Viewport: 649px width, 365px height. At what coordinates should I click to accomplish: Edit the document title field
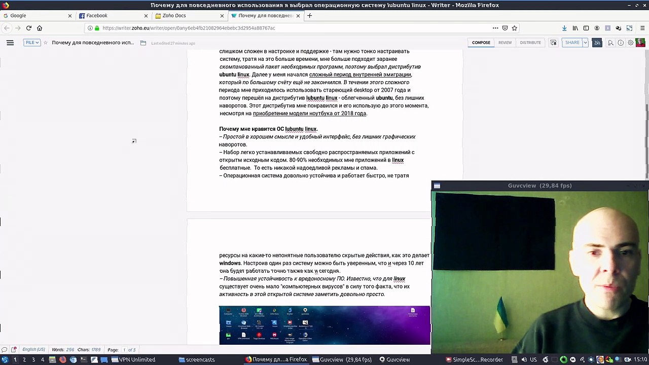tap(93, 43)
